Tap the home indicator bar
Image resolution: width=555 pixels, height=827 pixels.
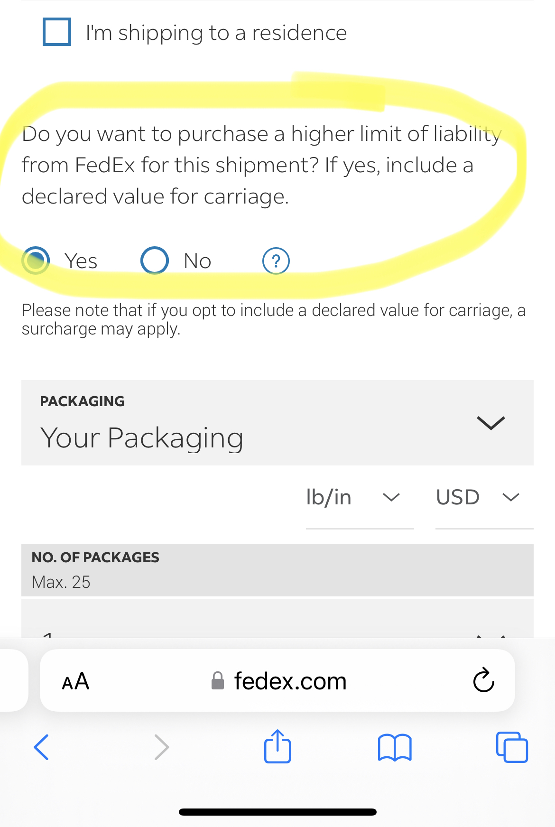277,812
